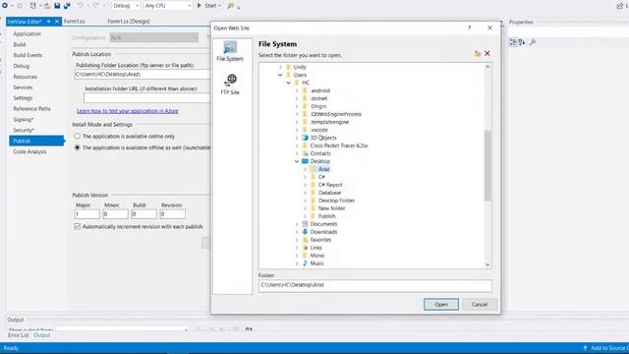Click Open in the Open Web Site dialog
629x354 pixels.
(x=441, y=304)
